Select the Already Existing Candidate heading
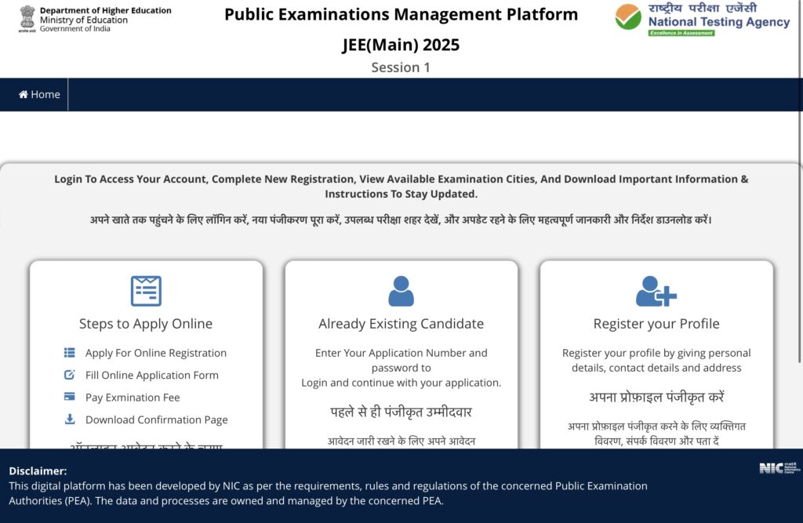Screen dimensions: 803x523 click(401, 324)
